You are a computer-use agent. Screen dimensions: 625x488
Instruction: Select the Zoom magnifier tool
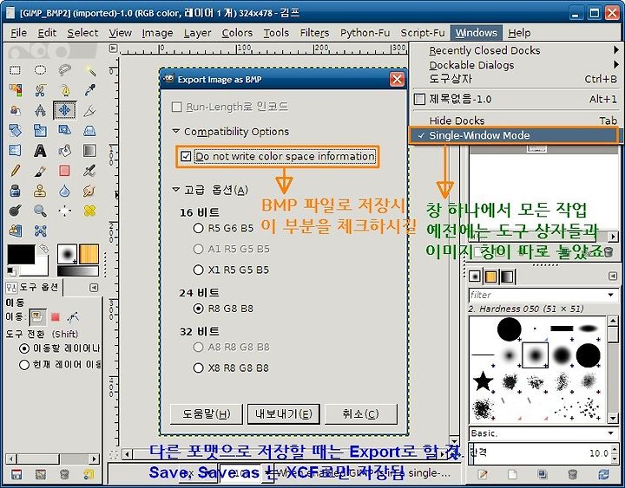(x=40, y=211)
